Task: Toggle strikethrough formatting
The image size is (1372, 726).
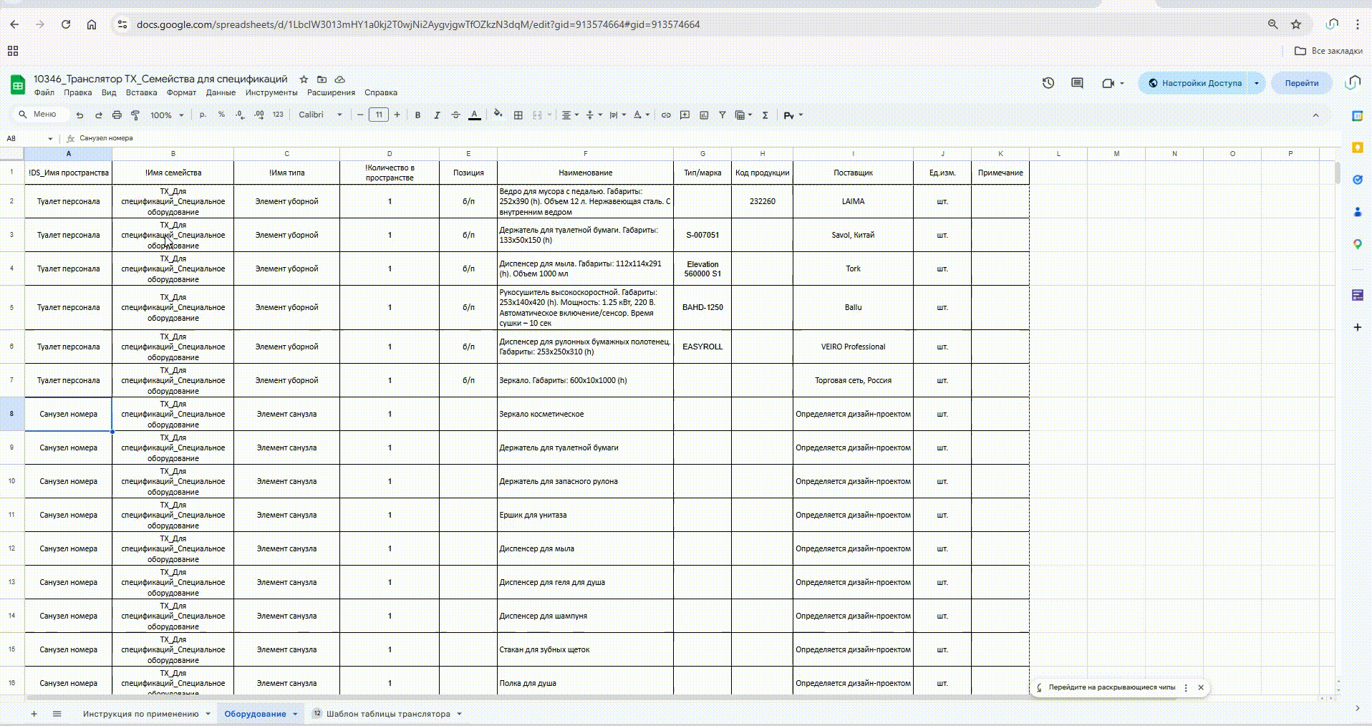Action: 455,115
